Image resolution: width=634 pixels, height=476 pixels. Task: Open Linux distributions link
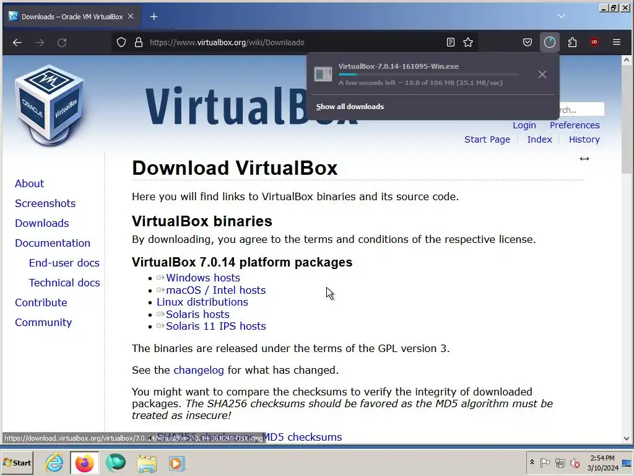202,302
